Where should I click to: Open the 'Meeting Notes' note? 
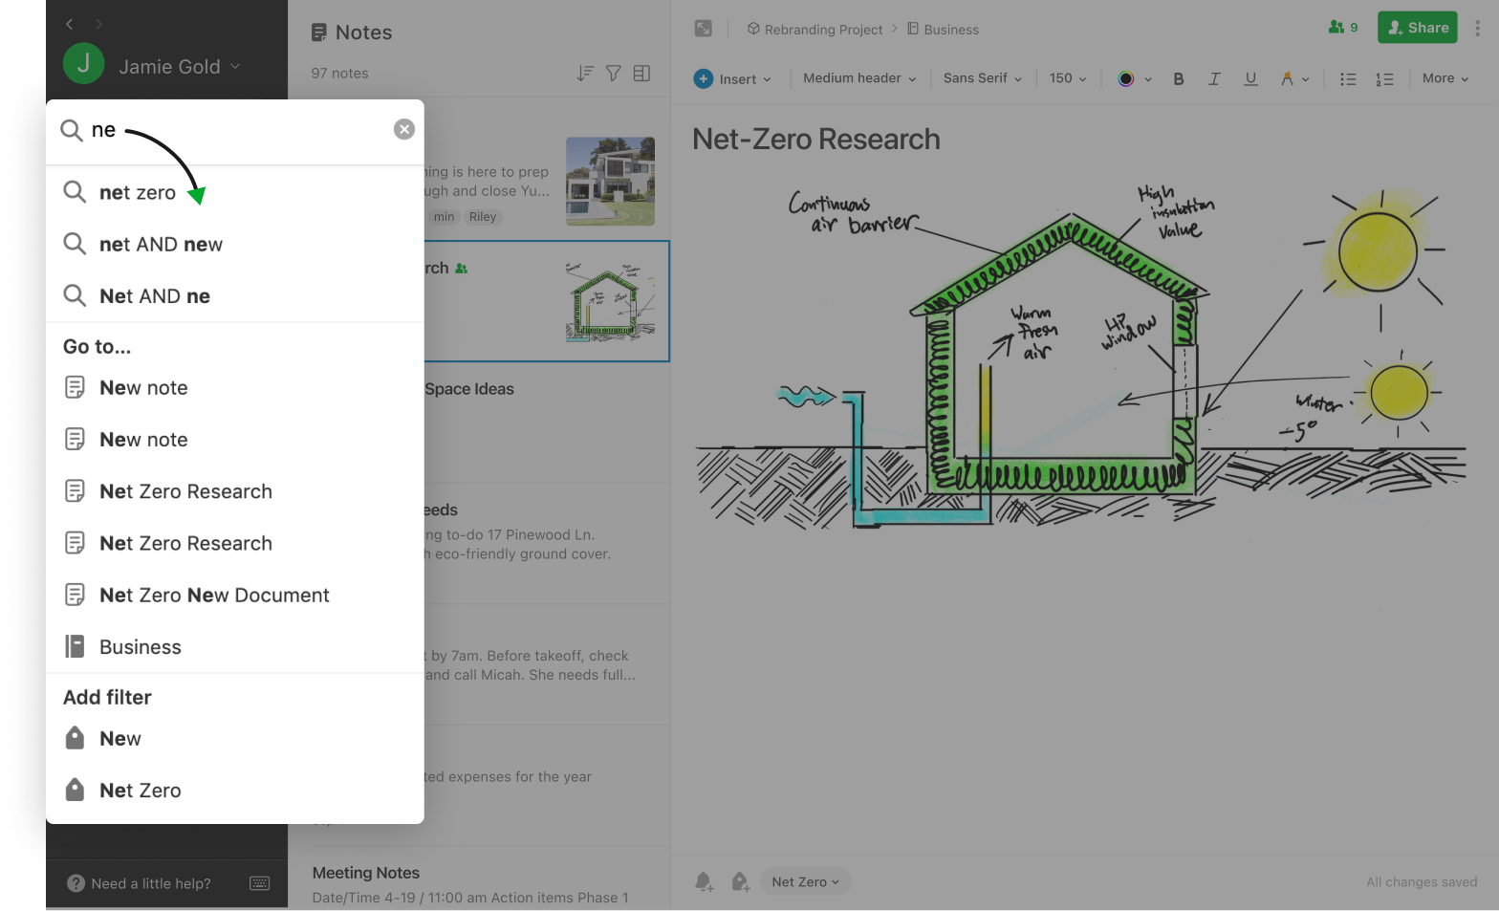[366, 873]
